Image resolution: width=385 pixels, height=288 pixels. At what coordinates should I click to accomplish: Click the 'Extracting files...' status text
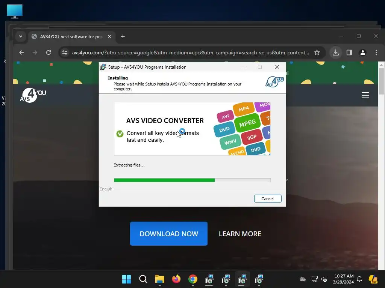[x=129, y=165]
